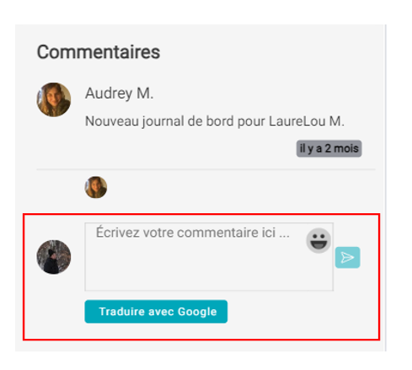Click the winter photo avatar left of the input
Screen dimensions: 412x370
54,257
